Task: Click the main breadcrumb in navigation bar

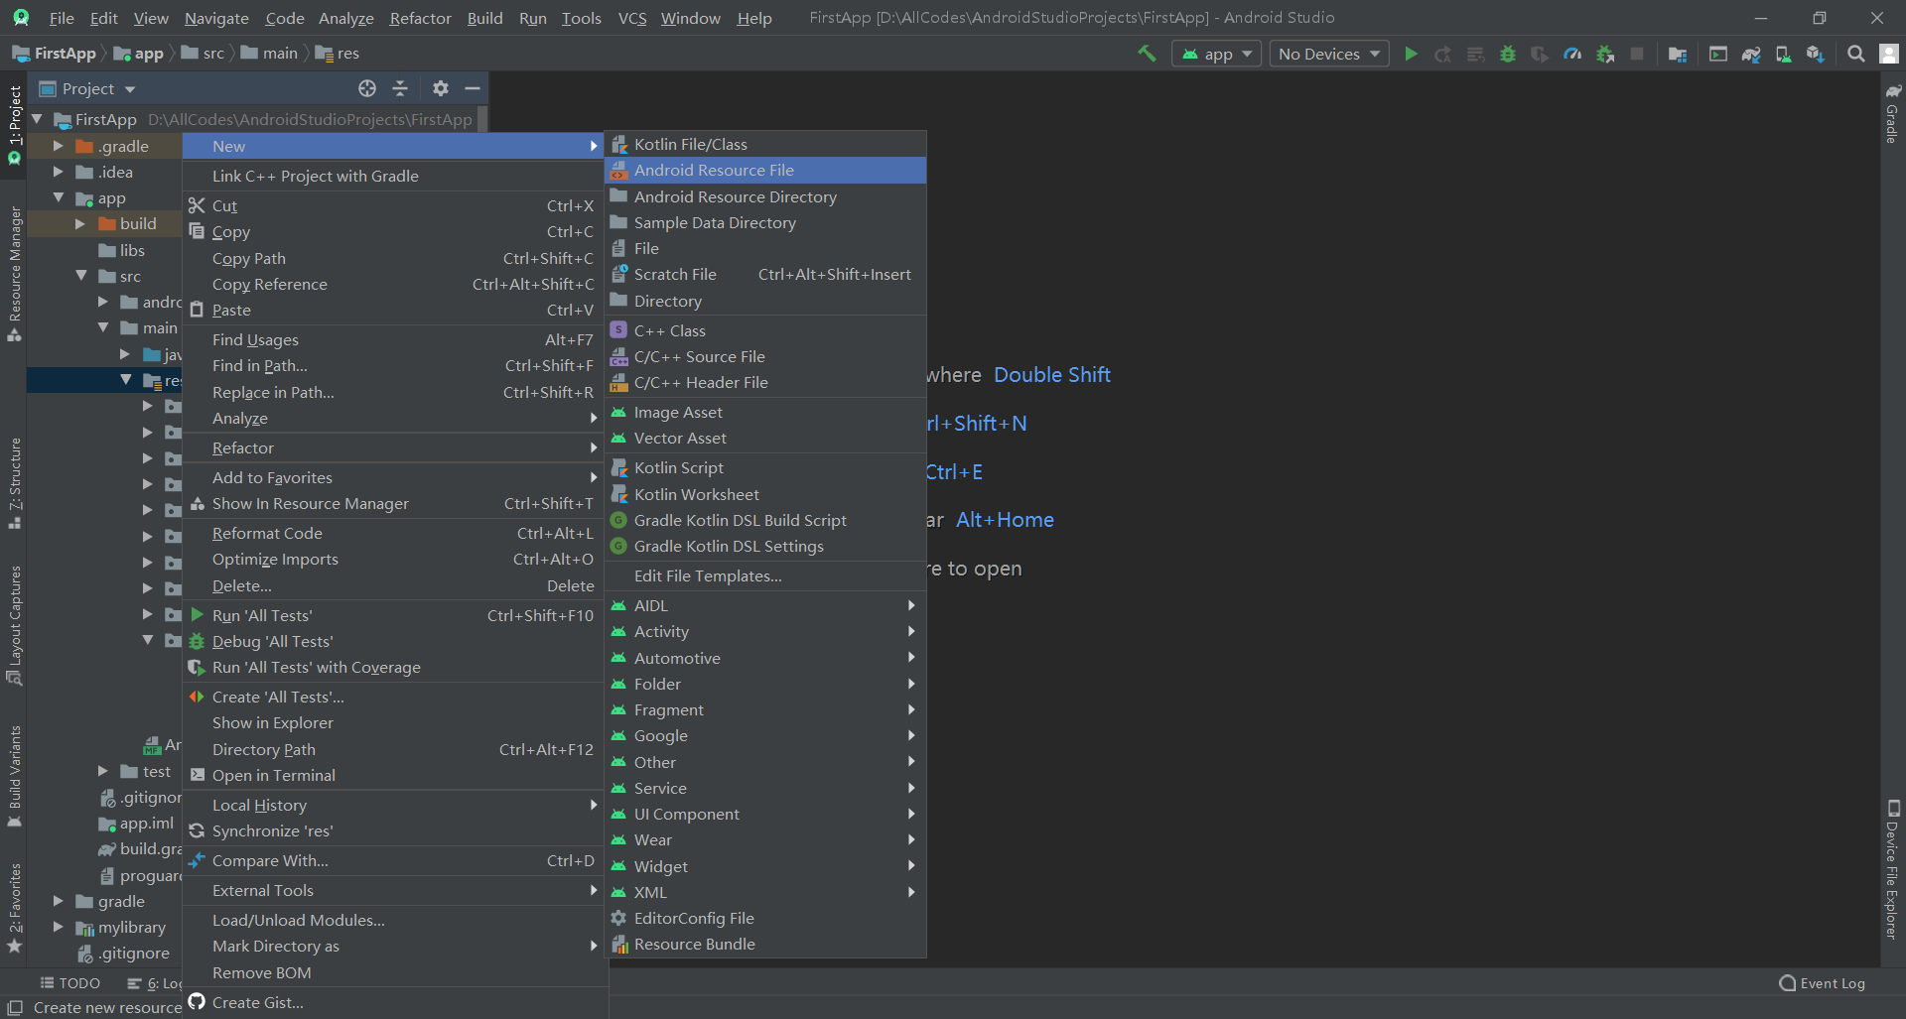Action: [269, 54]
